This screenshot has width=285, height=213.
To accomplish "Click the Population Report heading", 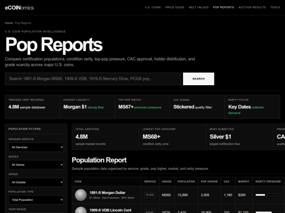I will click(99, 160).
